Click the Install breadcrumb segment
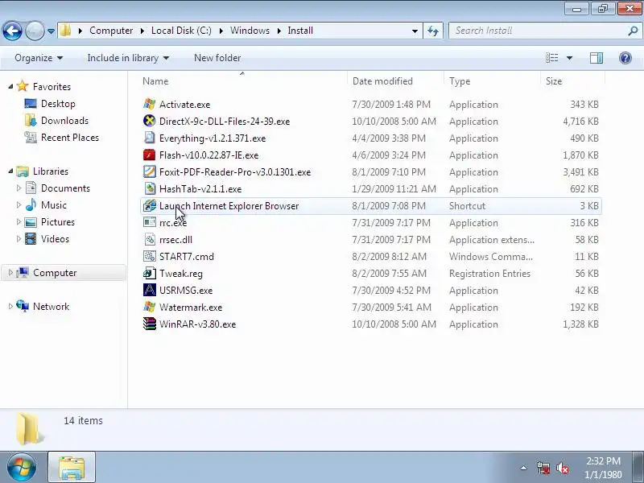Viewport: 644px width, 483px height. tap(300, 31)
